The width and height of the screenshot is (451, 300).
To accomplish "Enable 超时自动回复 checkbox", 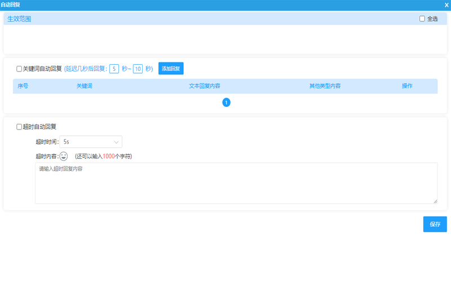I will click(19, 127).
